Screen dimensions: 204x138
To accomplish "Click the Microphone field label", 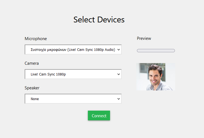I will click(x=36, y=39).
